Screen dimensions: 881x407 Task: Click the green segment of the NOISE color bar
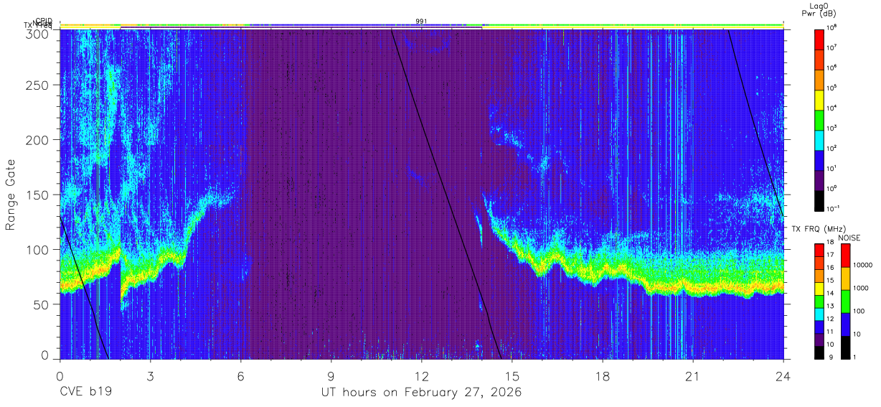(845, 301)
